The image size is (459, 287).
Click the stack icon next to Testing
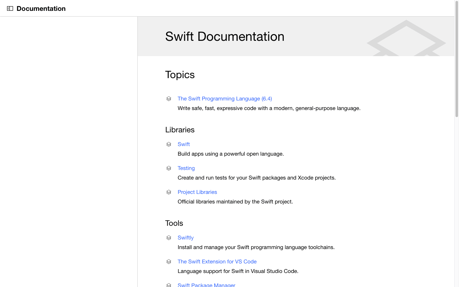click(x=169, y=168)
